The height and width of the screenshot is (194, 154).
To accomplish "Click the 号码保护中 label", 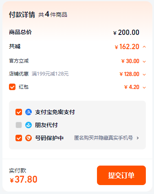I will pos(49,138).
